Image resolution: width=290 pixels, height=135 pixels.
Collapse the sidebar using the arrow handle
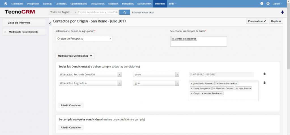pos(50,23)
